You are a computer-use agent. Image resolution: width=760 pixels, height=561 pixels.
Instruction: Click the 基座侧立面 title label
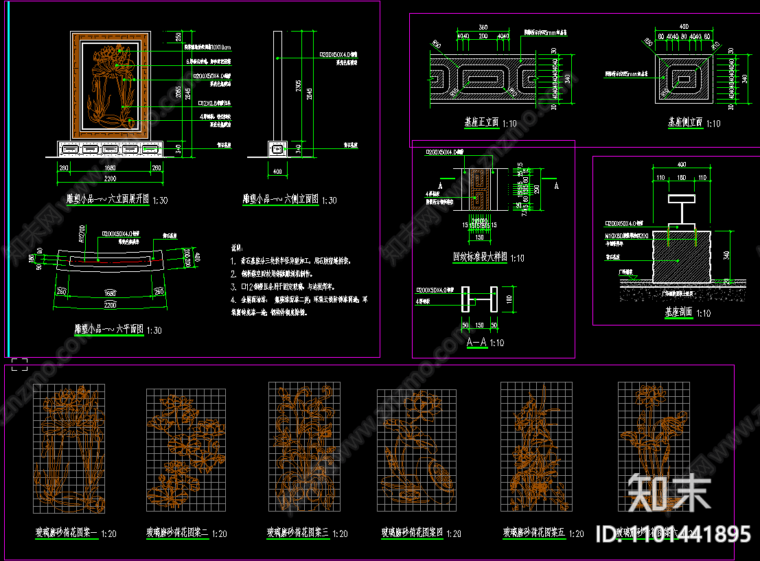coord(684,123)
